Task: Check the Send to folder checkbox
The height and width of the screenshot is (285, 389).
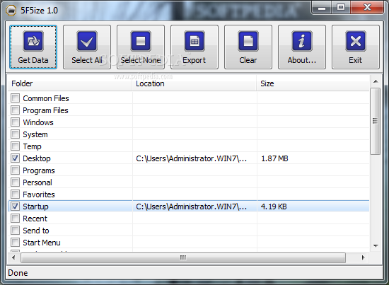Action: click(15, 230)
